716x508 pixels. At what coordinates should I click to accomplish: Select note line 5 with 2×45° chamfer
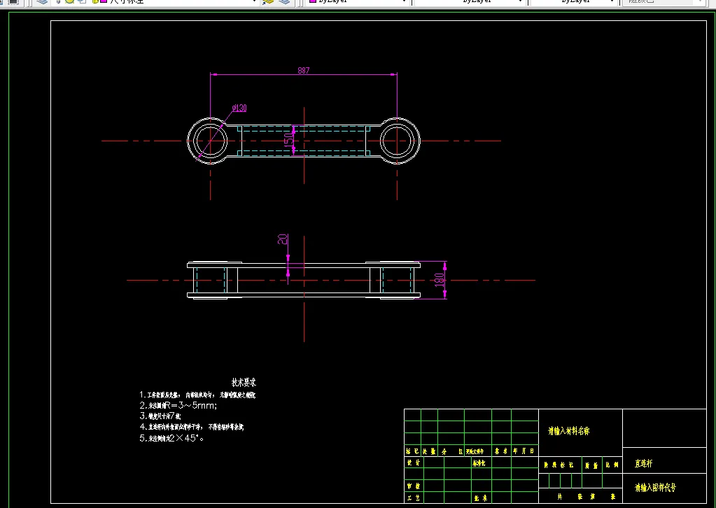(x=171, y=438)
